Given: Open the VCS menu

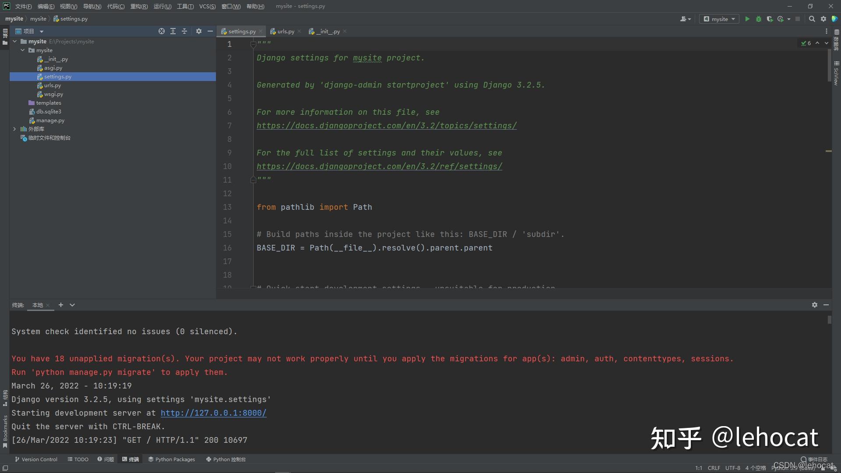Looking at the screenshot, I should click(207, 6).
